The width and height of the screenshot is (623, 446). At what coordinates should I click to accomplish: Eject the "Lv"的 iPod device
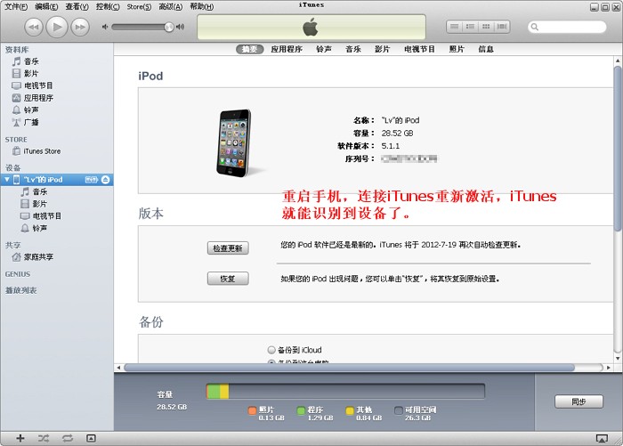coord(105,180)
